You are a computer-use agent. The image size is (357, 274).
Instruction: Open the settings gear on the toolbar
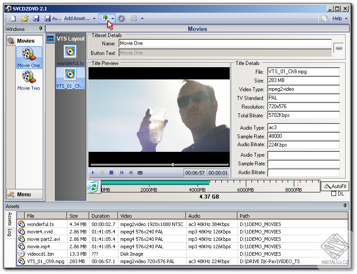[x=121, y=18]
